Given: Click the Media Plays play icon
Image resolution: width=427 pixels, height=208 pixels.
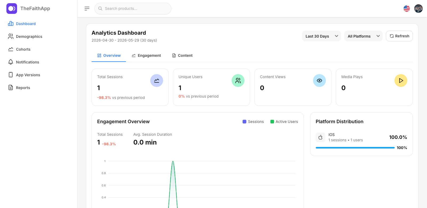Looking at the screenshot, I should 401,81.
